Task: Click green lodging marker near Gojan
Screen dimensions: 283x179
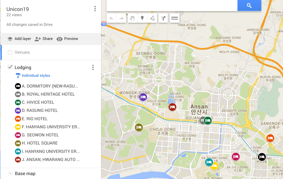Action: [x=208, y=120]
